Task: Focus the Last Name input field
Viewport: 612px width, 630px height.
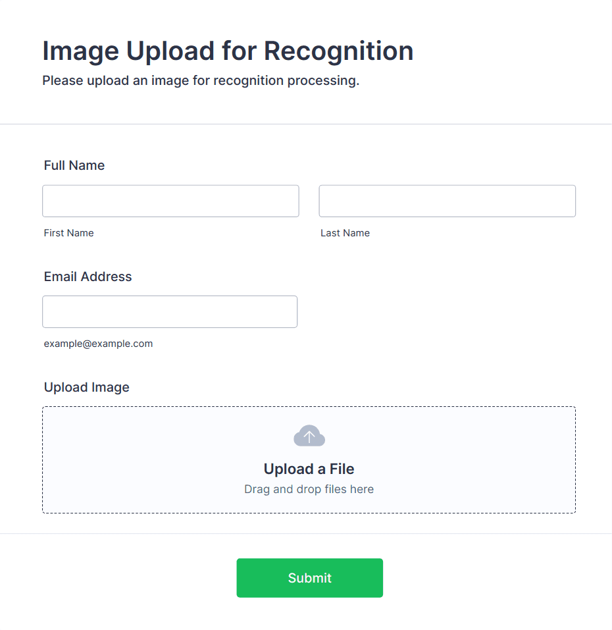Action: (447, 201)
